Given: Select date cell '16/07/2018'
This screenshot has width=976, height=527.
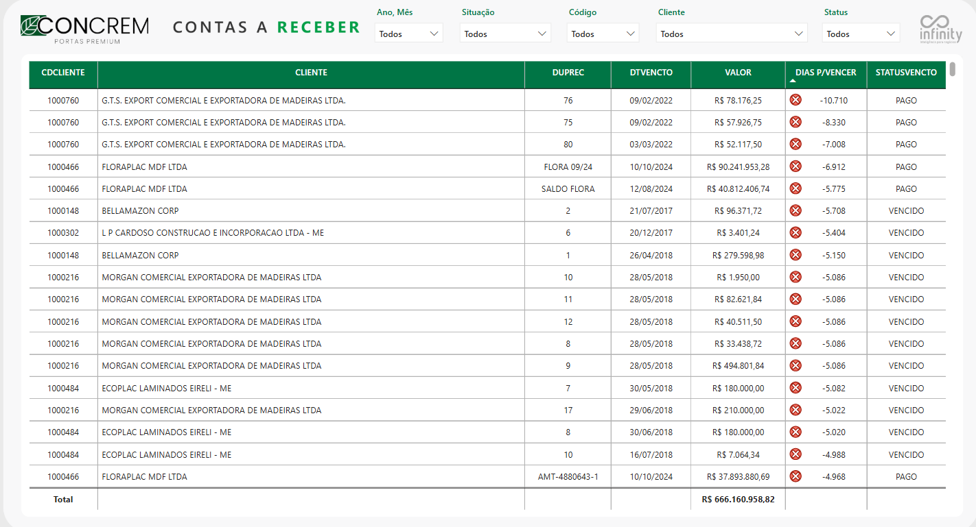Looking at the screenshot, I should (651, 454).
